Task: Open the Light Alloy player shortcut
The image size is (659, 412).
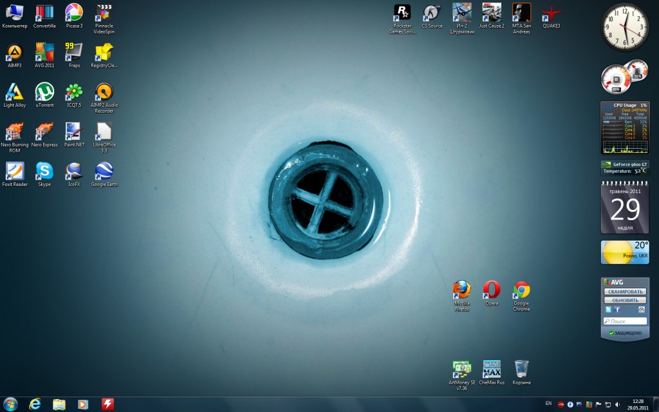Action: [14, 95]
